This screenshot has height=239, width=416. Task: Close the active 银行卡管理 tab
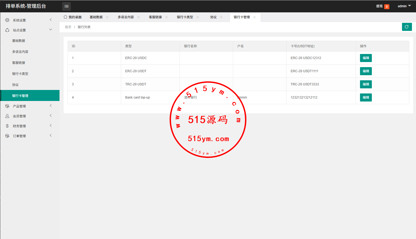point(254,17)
